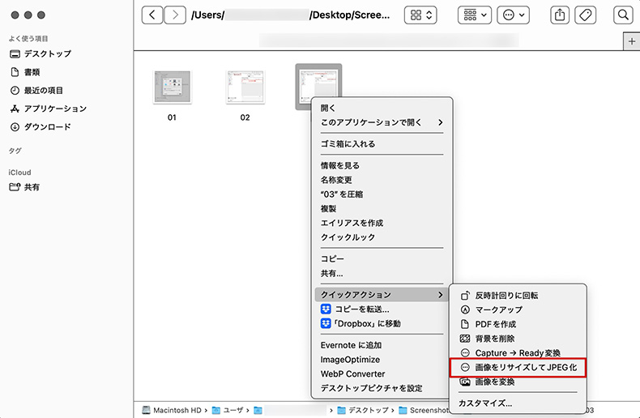Add a new tab with plus button
This screenshot has height=418, width=640.
[x=631, y=41]
